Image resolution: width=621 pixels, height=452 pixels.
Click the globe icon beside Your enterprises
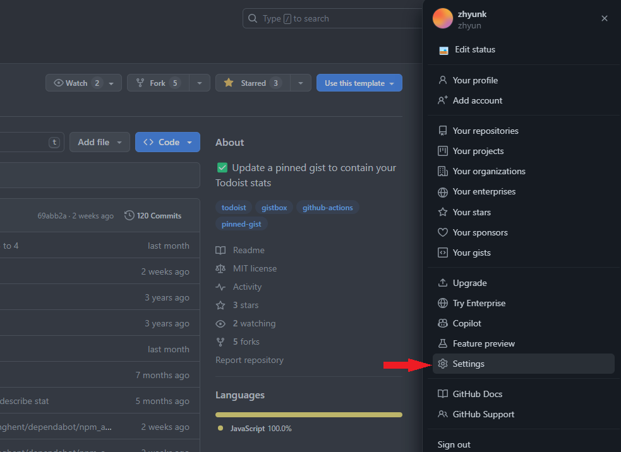pyautogui.click(x=442, y=192)
